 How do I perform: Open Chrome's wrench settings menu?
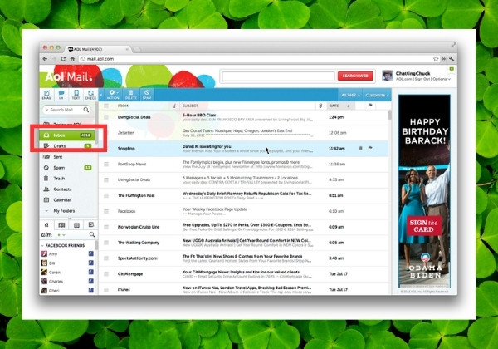pyautogui.click(x=452, y=59)
